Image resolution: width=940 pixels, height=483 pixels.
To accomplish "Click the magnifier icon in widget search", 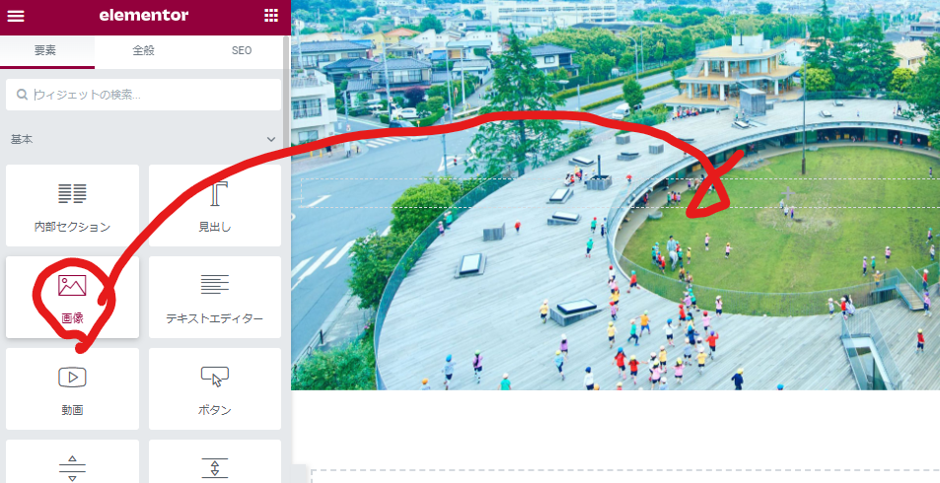I will (22, 95).
